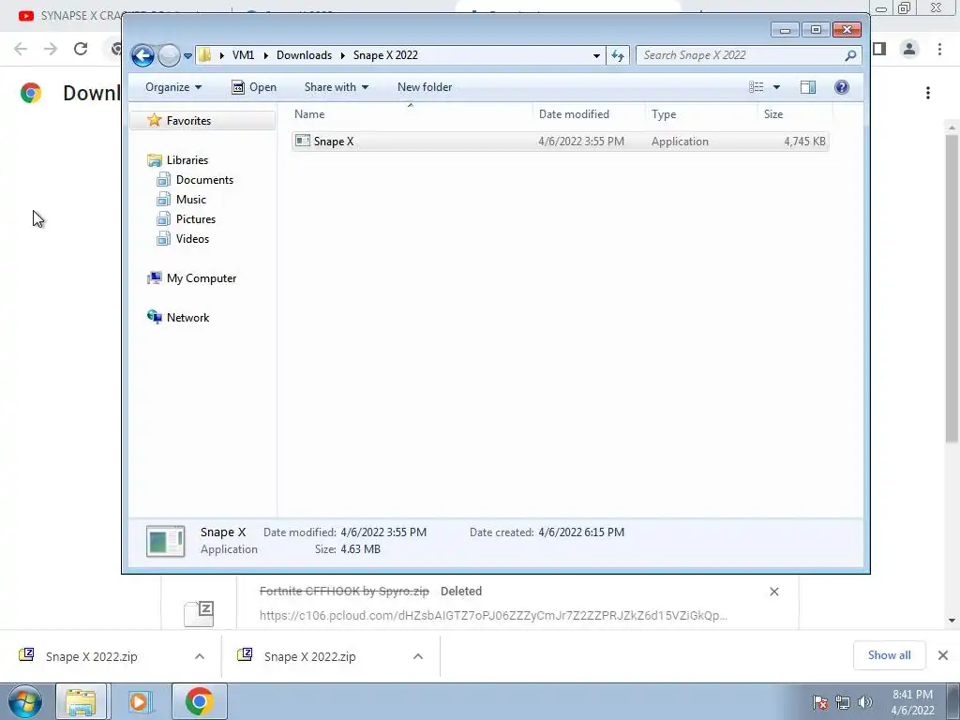Click the Snape X file icon
Image resolution: width=960 pixels, height=720 pixels.
[x=303, y=141]
